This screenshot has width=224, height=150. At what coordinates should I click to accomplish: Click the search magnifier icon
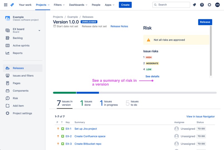[155, 5]
